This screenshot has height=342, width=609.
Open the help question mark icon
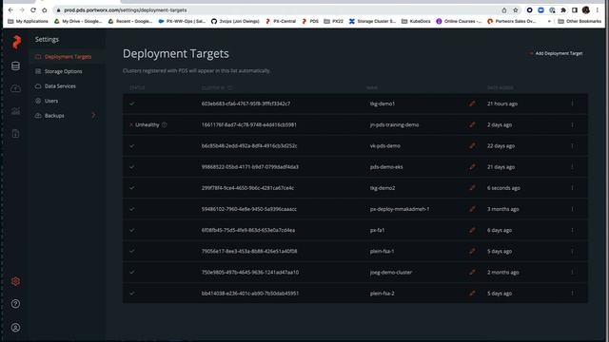pos(15,304)
